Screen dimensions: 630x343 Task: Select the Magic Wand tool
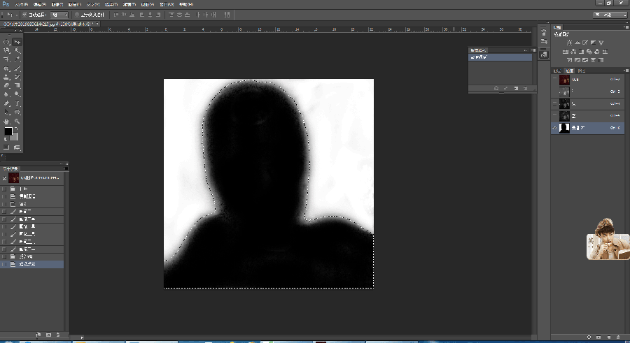17,50
